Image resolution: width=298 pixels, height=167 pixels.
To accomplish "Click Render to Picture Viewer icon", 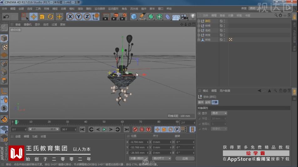I will click(x=114, y=17).
